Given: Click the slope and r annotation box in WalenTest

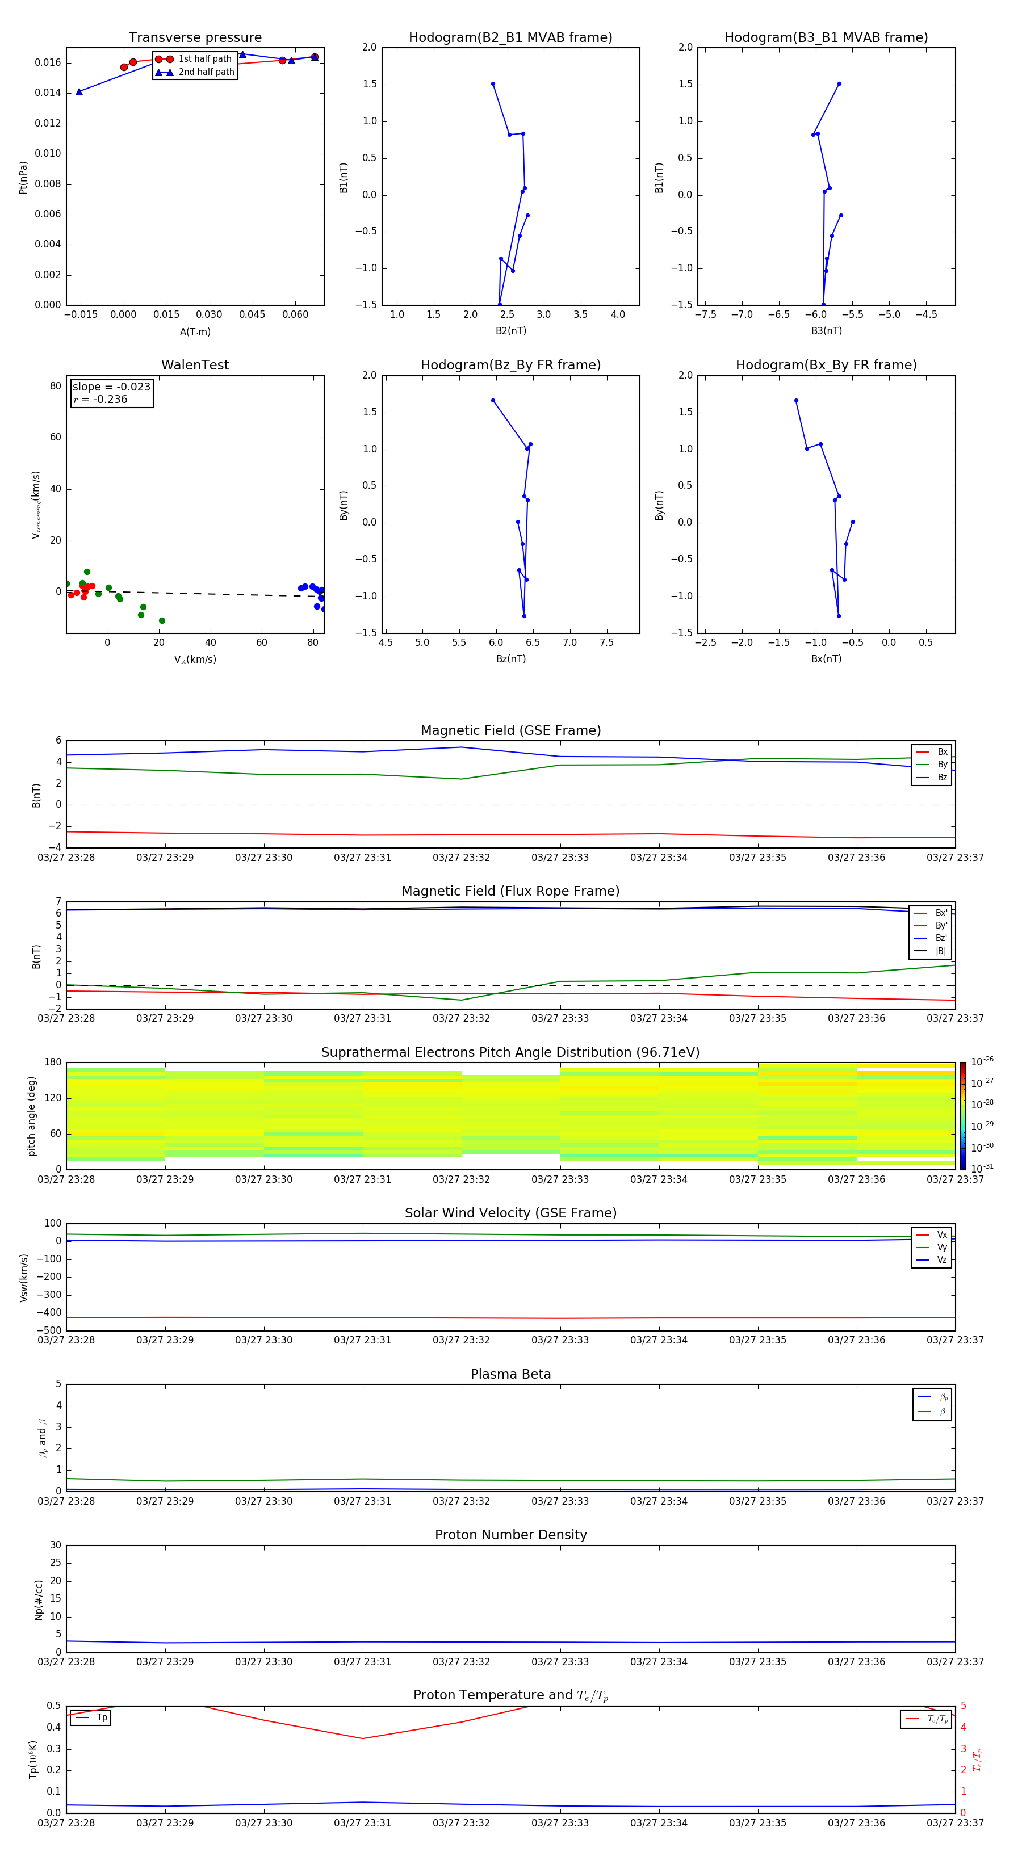Looking at the screenshot, I should pyautogui.click(x=111, y=393).
